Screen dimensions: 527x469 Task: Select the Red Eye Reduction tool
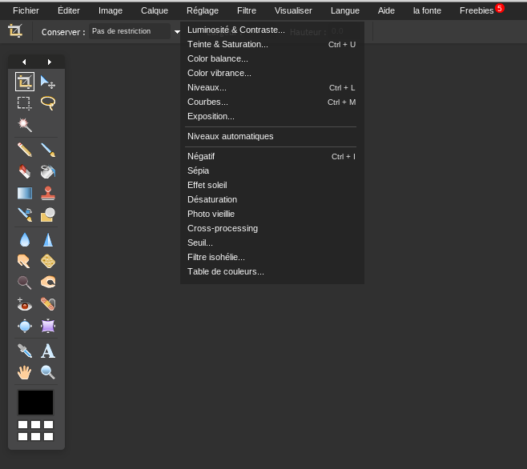[25, 304]
